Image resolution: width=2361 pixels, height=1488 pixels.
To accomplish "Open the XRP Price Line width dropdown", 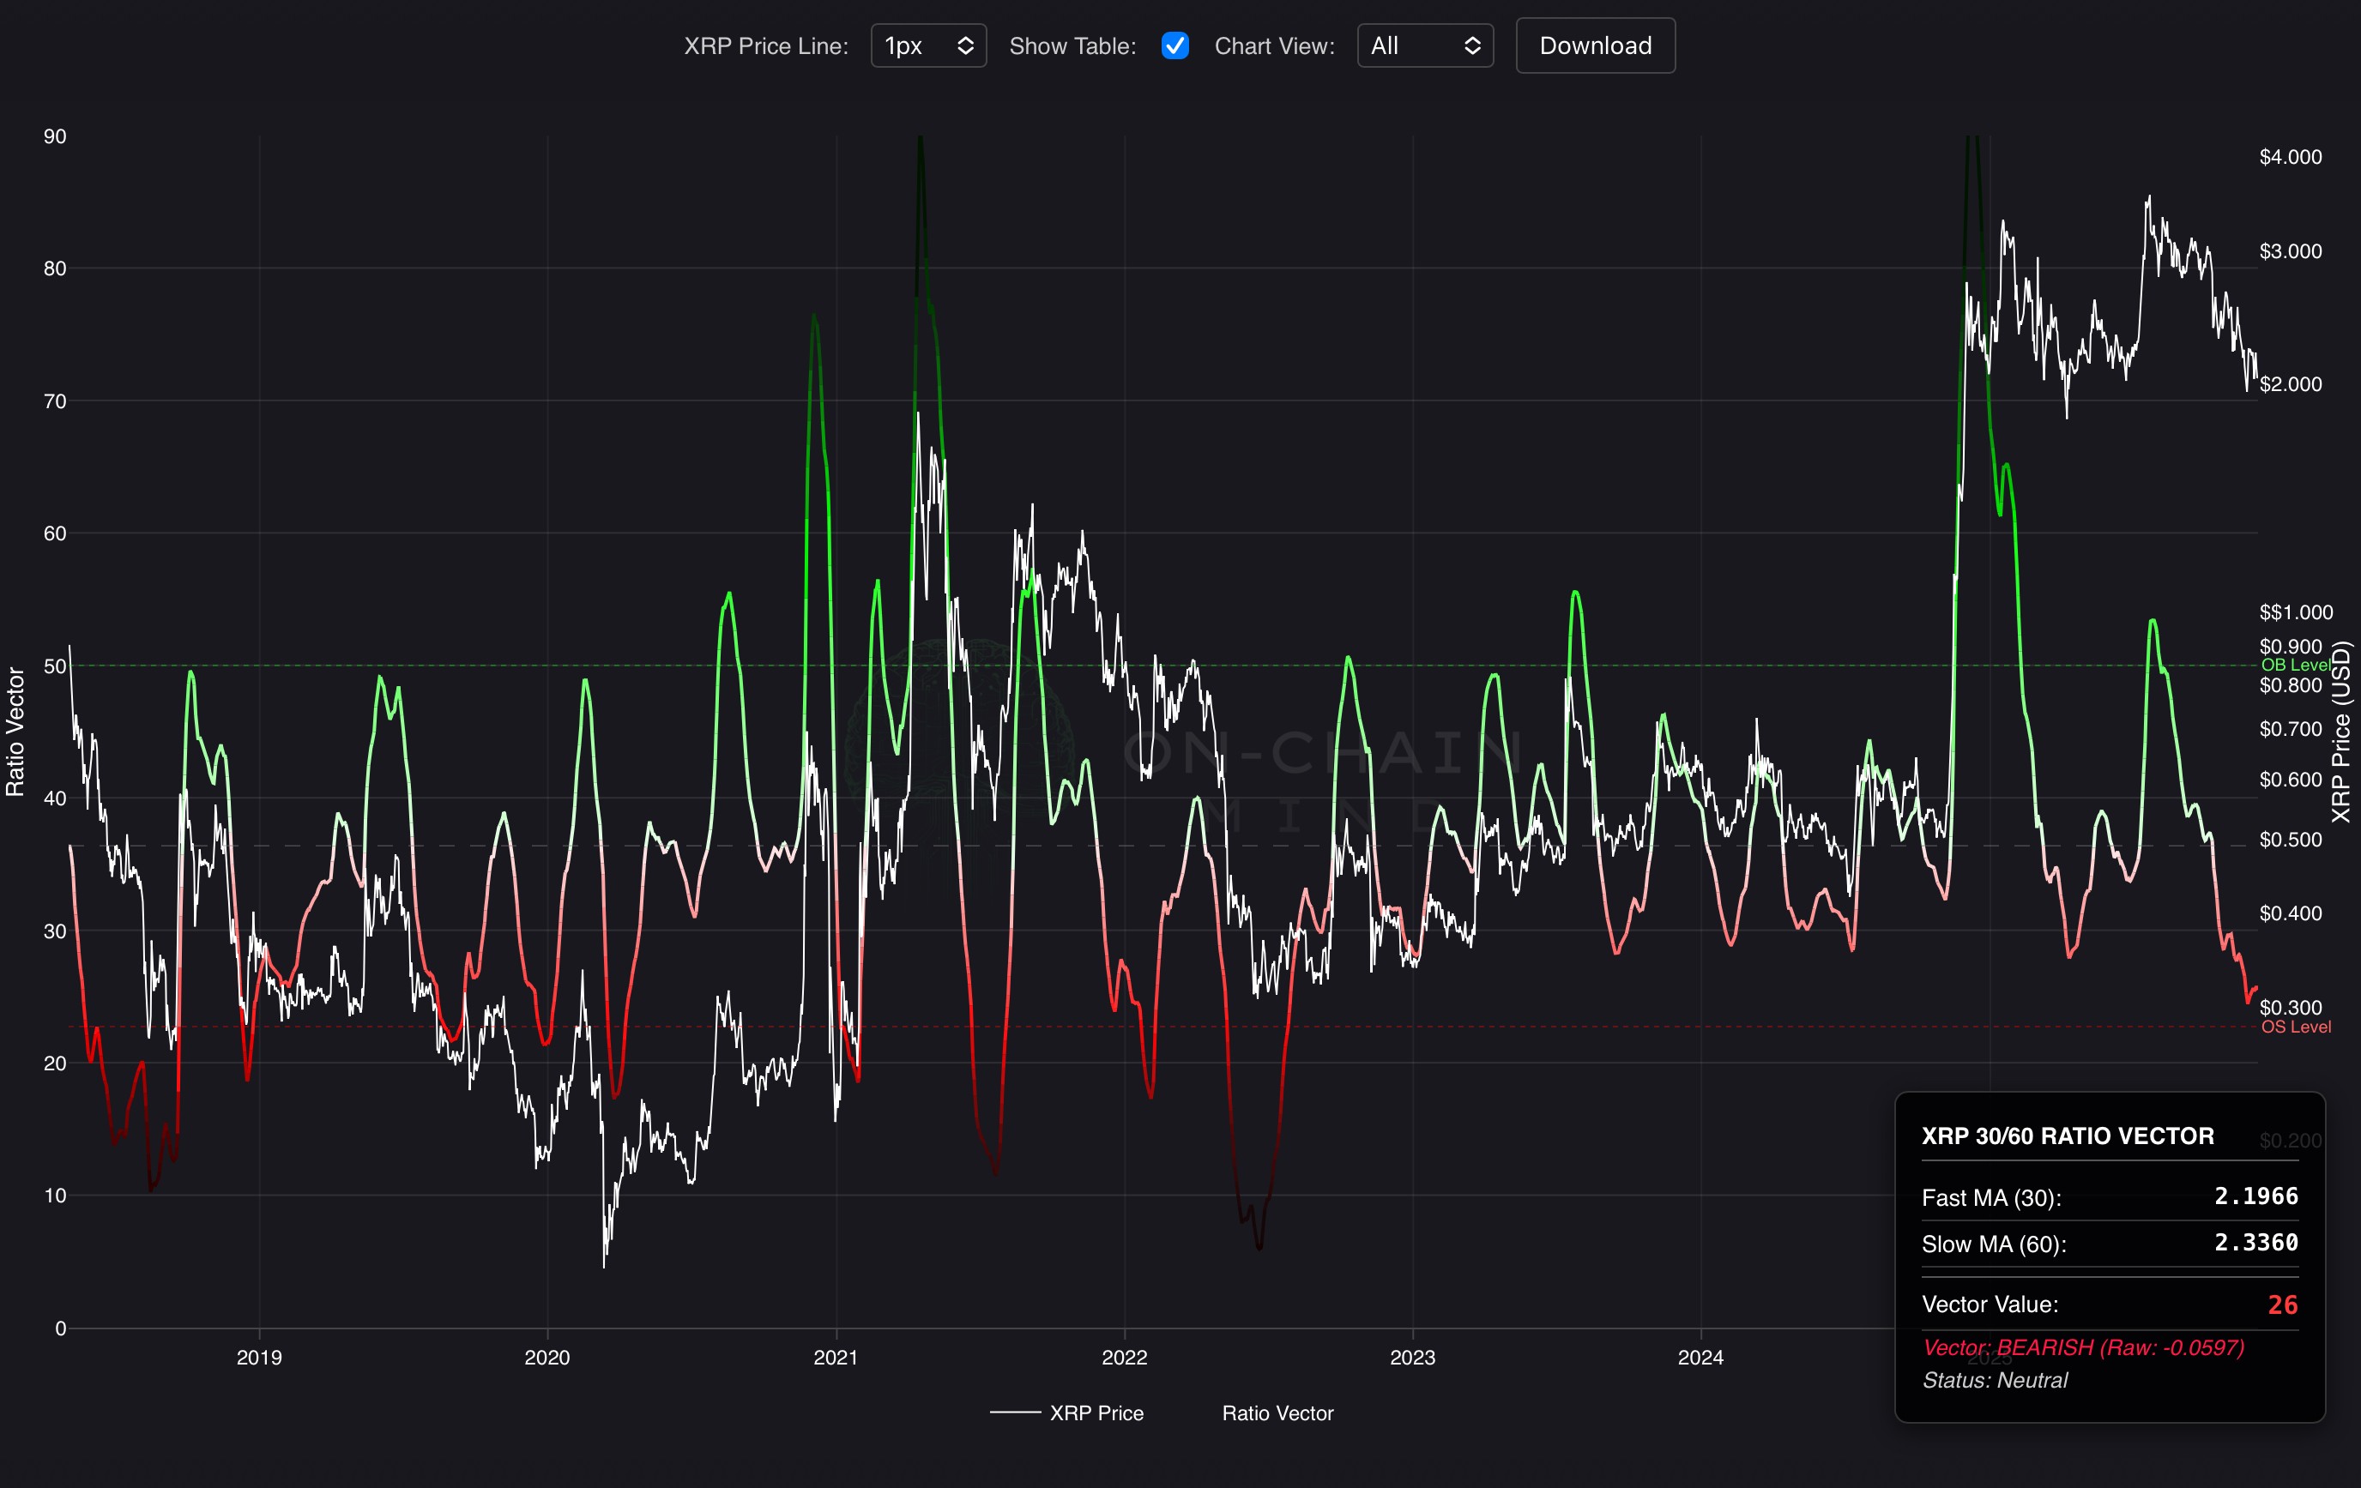I will pyautogui.click(x=927, y=46).
